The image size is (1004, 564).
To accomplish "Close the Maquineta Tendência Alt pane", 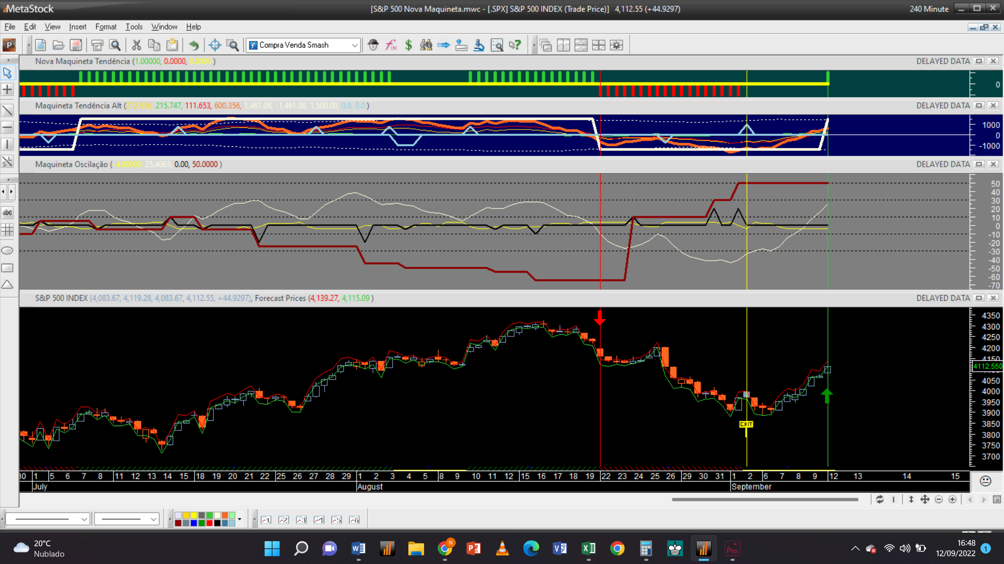I will click(x=993, y=105).
